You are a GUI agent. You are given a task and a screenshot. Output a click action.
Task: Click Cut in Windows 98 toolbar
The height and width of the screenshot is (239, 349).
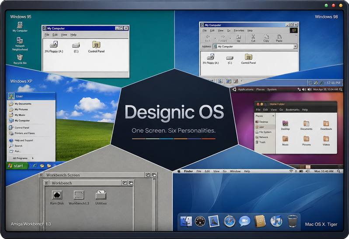tap(253, 38)
